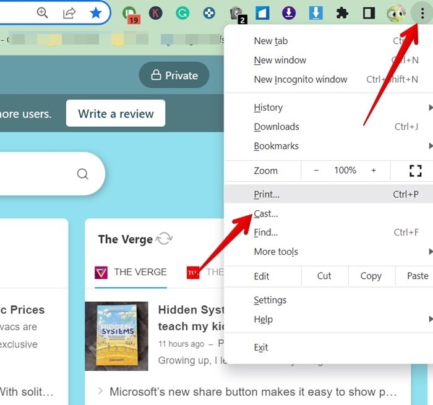Click the share page icon in address bar
433x405 pixels.
click(x=69, y=13)
